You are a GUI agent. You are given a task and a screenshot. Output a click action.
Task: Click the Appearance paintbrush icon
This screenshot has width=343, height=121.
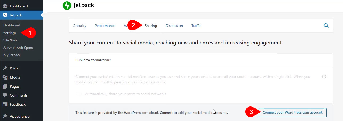coord(5,116)
